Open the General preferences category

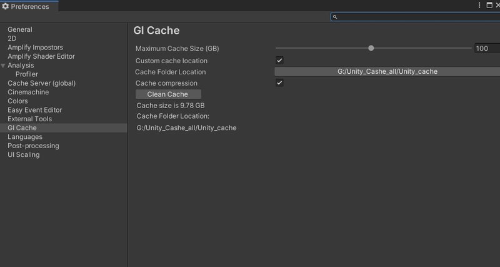(20, 29)
